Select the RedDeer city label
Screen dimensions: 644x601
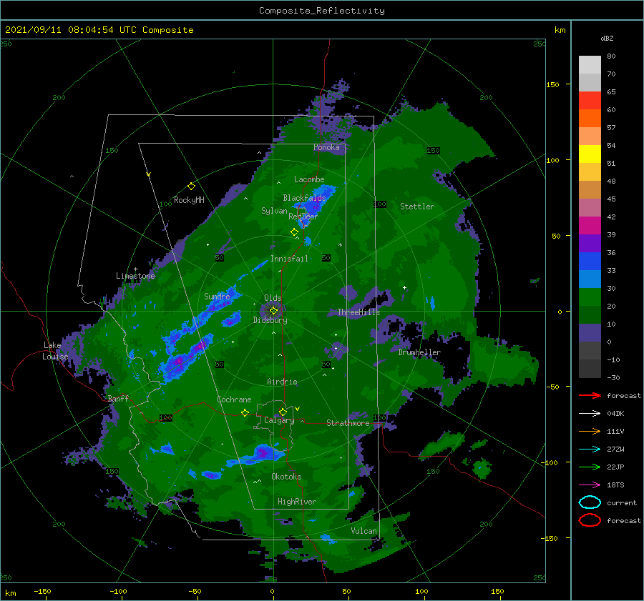click(303, 217)
